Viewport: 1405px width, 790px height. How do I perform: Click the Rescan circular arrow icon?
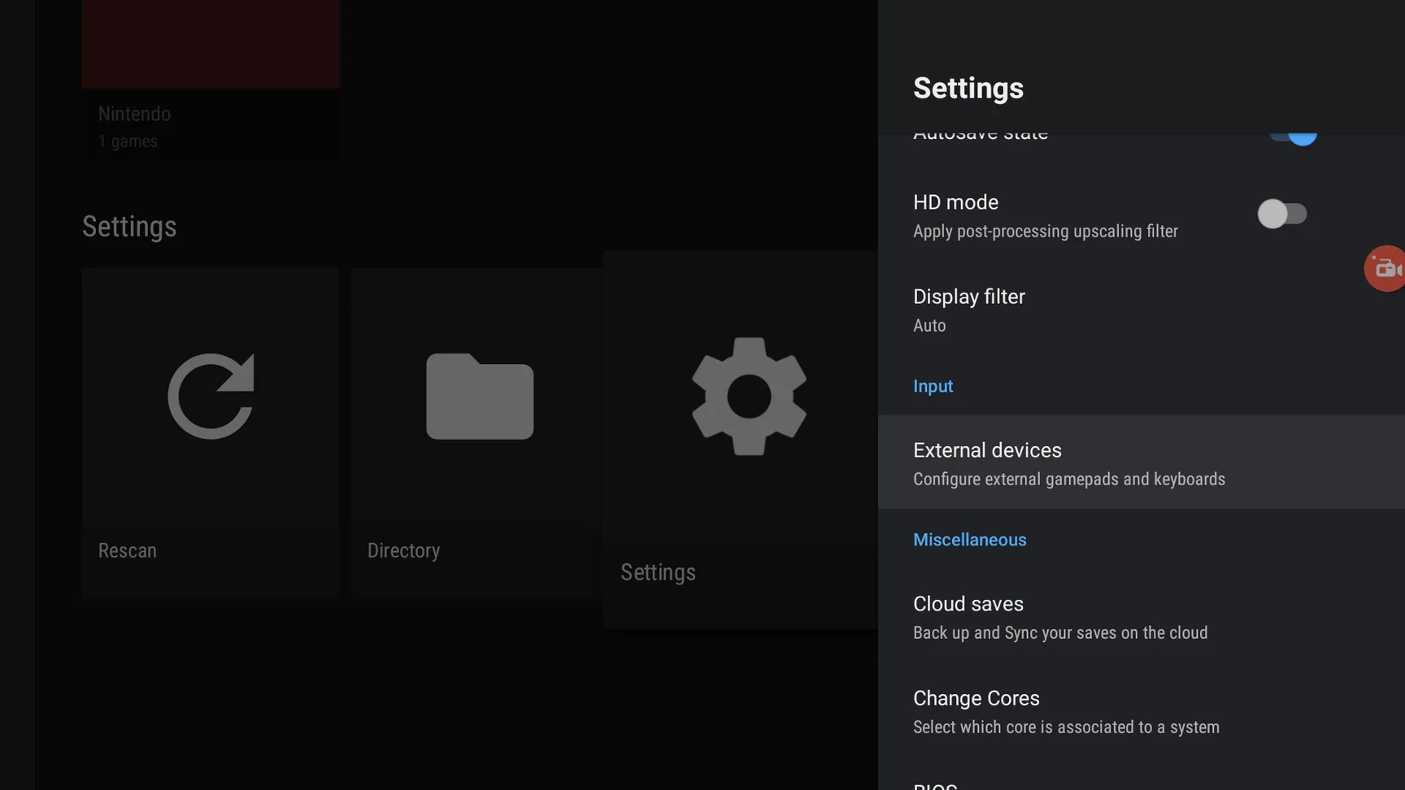tap(211, 397)
